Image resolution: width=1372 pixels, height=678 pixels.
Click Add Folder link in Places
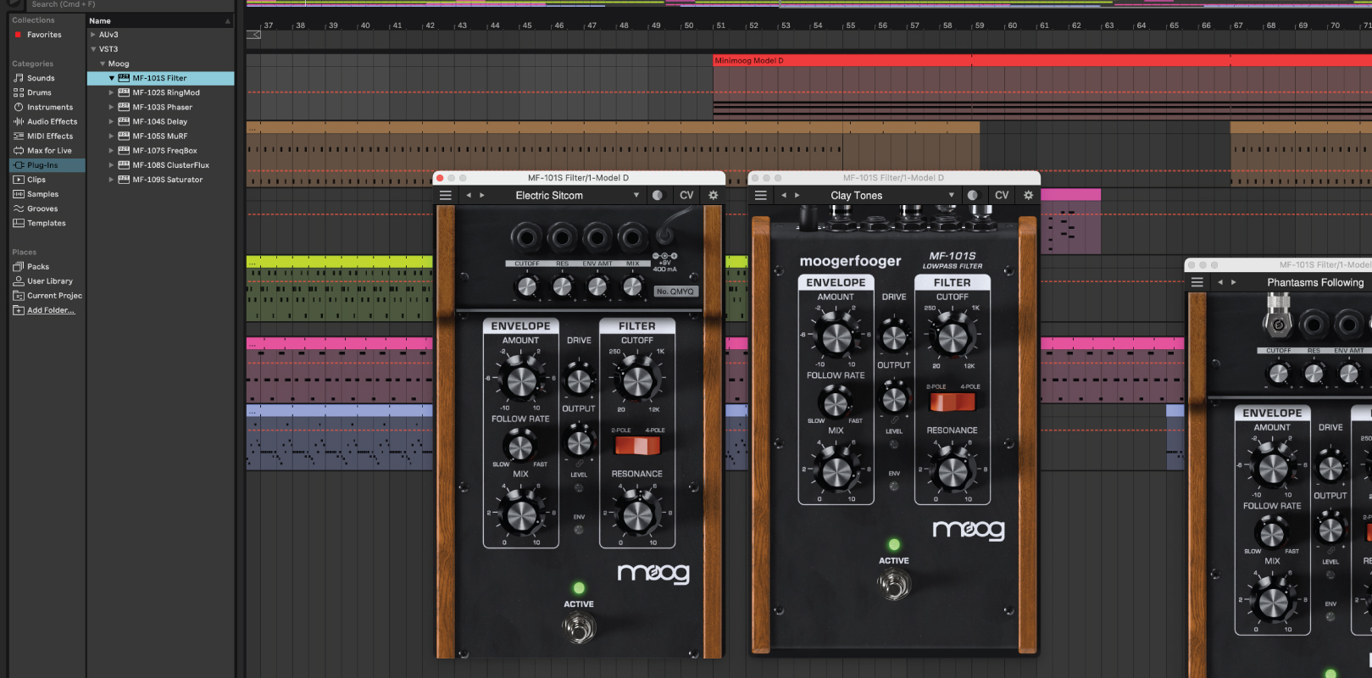tap(51, 310)
